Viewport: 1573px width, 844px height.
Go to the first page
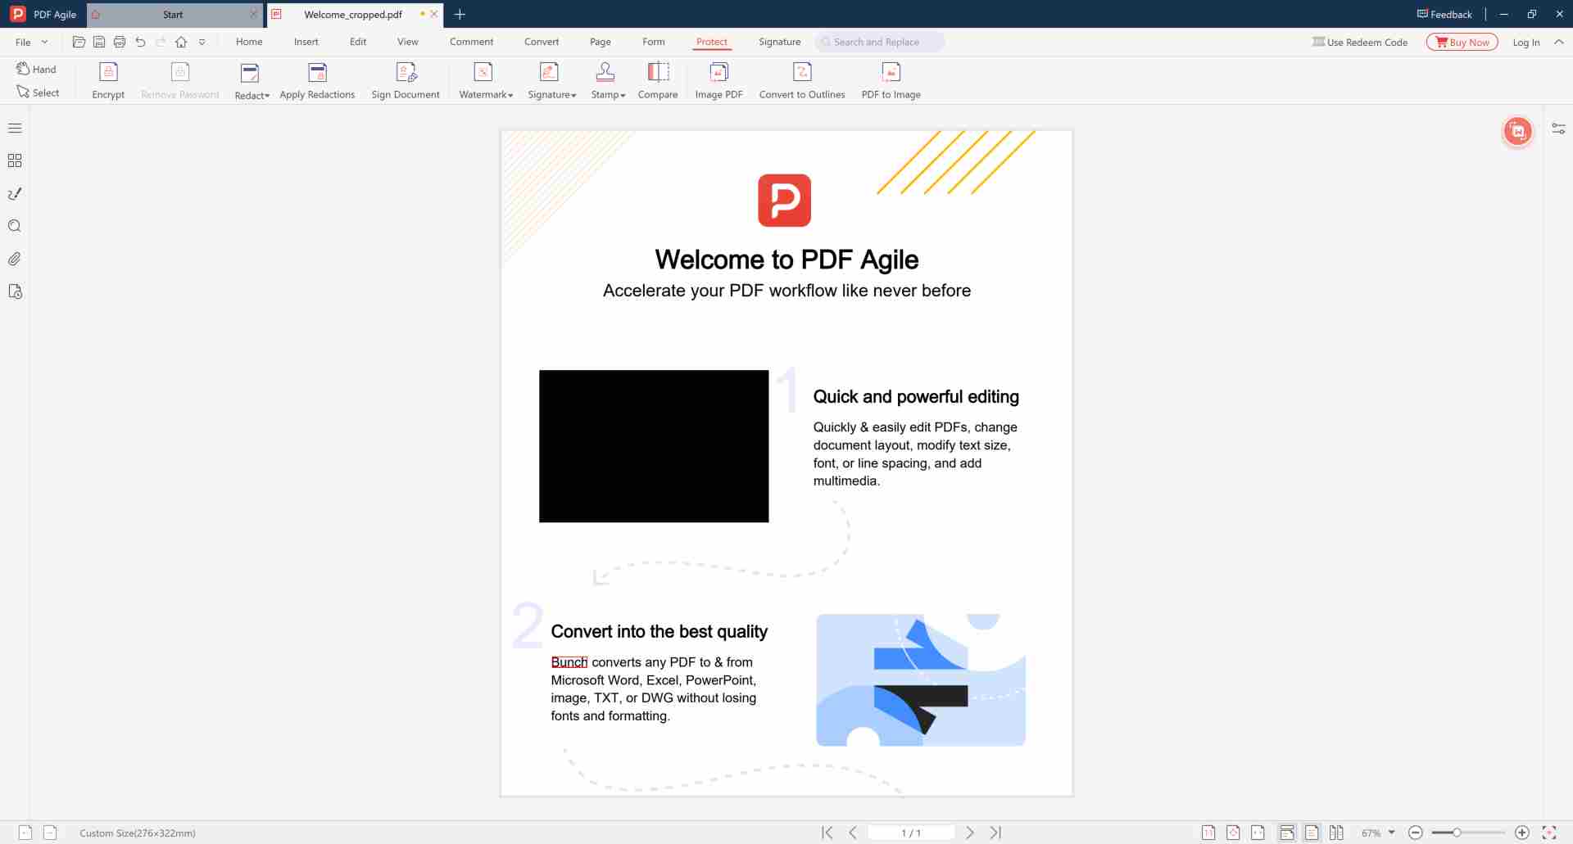tap(827, 833)
